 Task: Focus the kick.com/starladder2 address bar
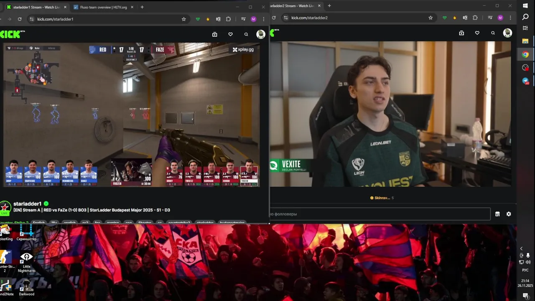pyautogui.click(x=359, y=18)
